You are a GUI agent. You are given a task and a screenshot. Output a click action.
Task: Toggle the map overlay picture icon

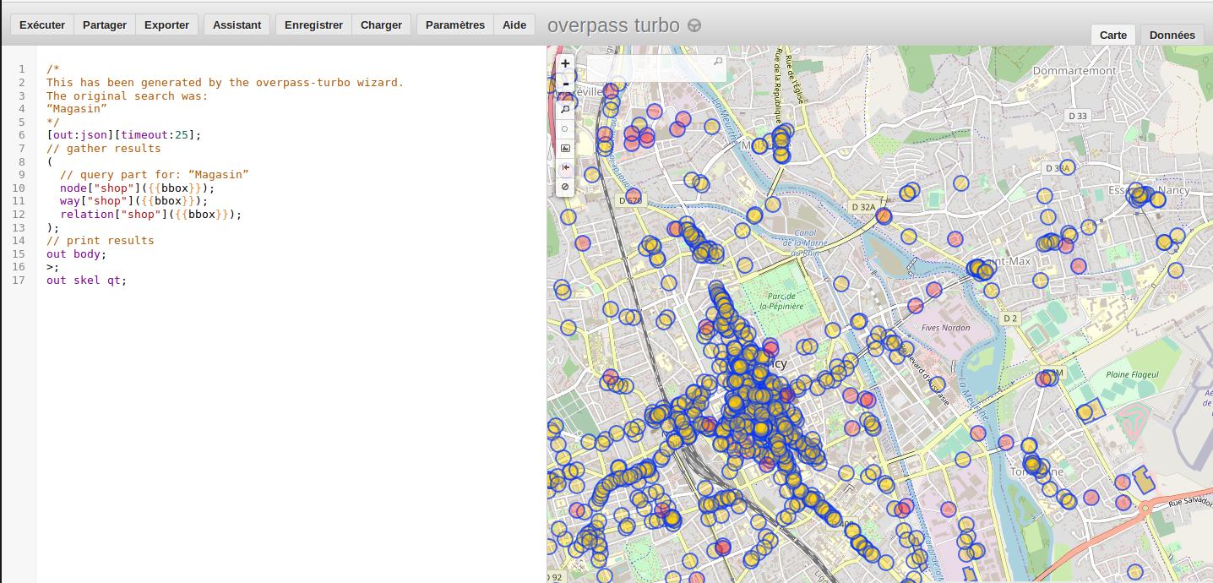click(565, 148)
